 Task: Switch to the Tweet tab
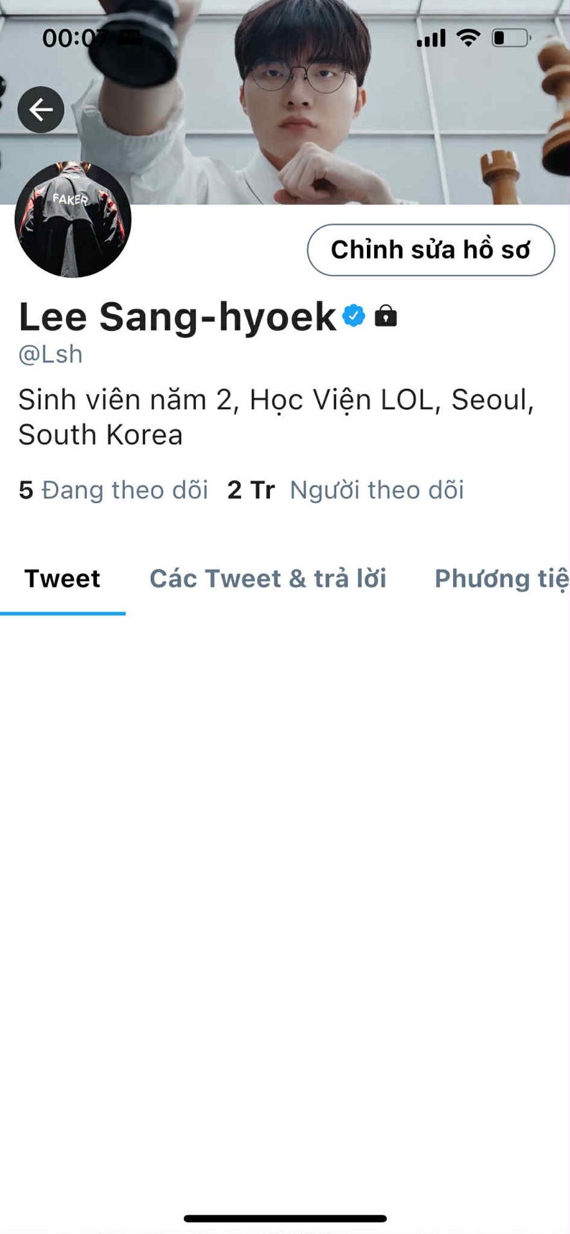click(62, 578)
